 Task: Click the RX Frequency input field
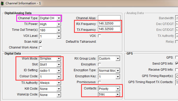[x=109, y=24]
